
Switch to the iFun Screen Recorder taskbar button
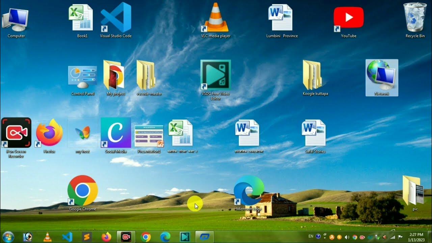click(x=126, y=237)
